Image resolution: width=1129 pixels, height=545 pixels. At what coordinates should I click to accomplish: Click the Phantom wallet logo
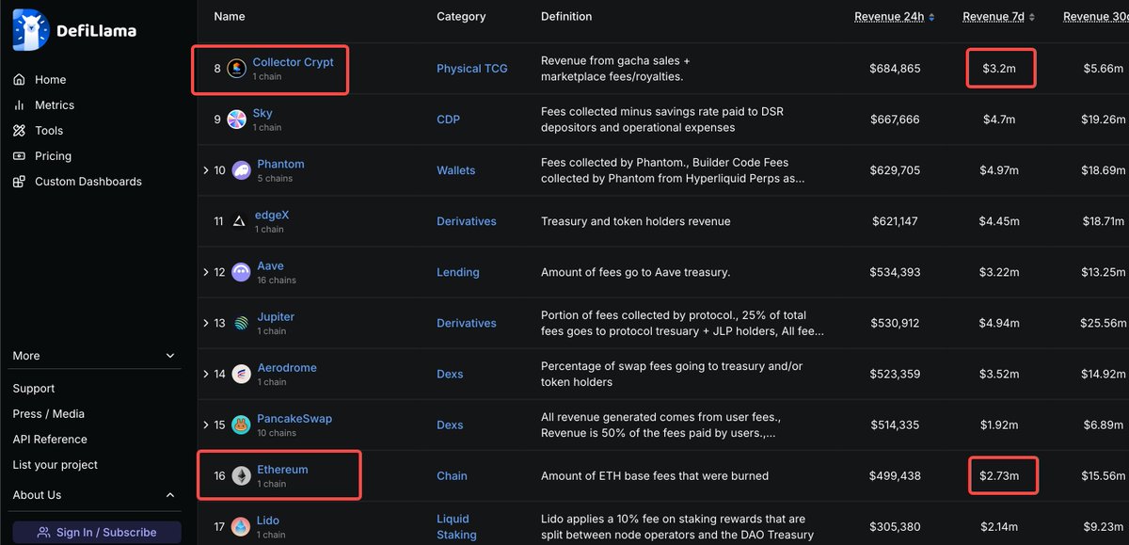point(241,170)
